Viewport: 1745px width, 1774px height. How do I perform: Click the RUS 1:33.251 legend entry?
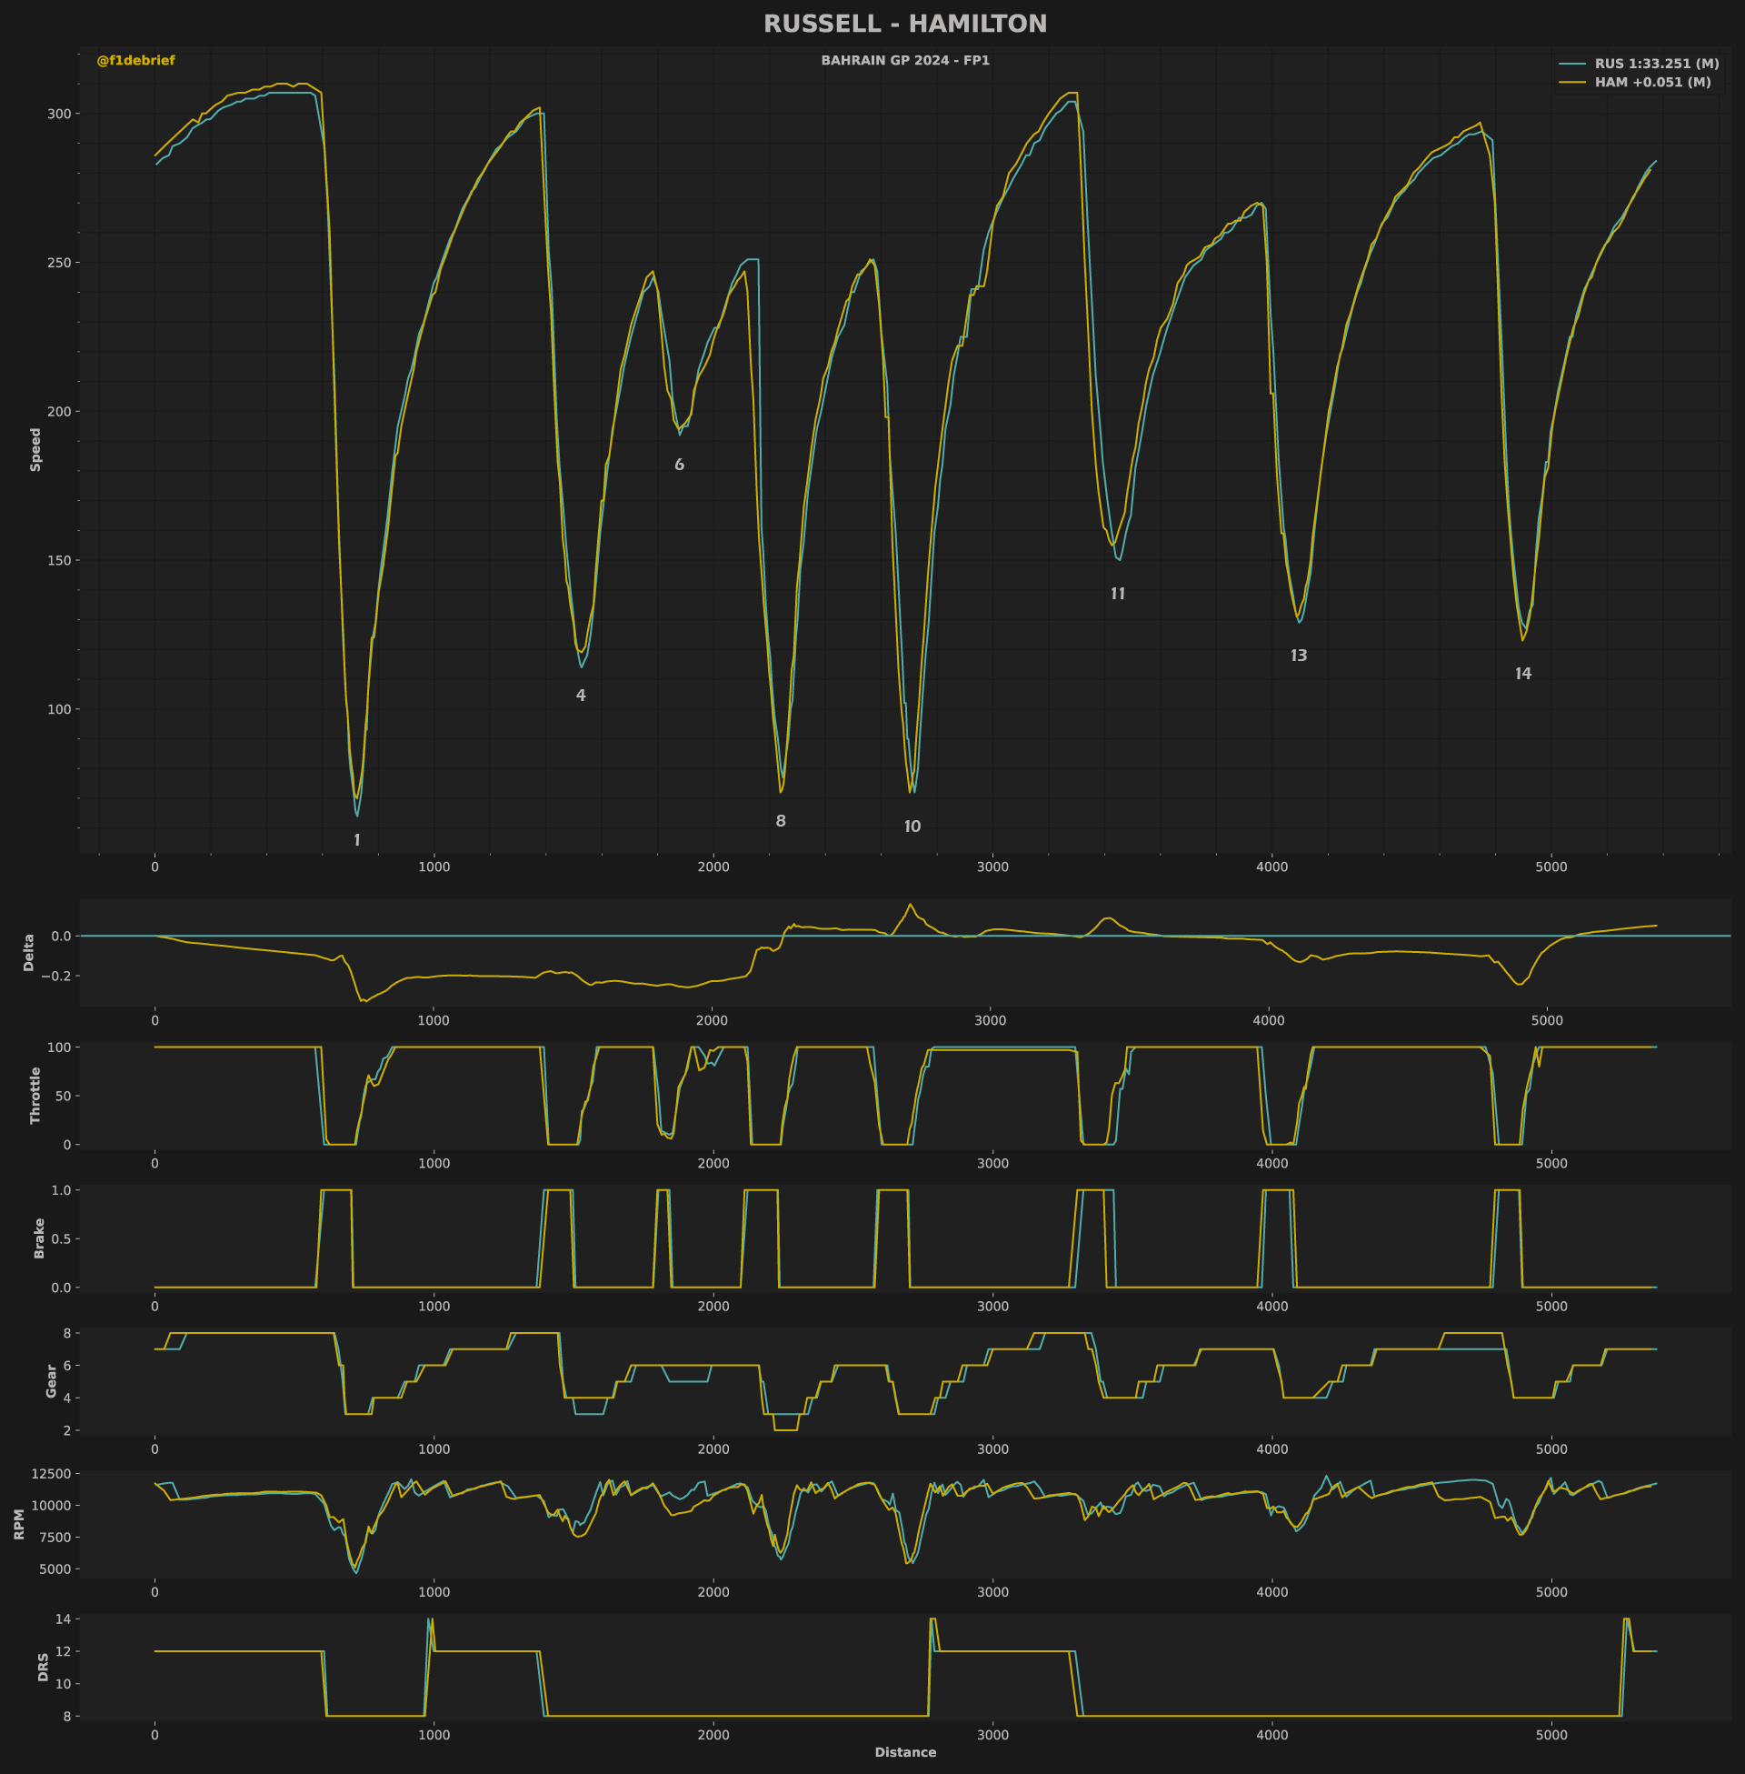click(1656, 65)
